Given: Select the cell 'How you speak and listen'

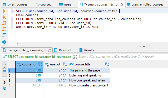Looking at the screenshot, I should coord(89,80).
